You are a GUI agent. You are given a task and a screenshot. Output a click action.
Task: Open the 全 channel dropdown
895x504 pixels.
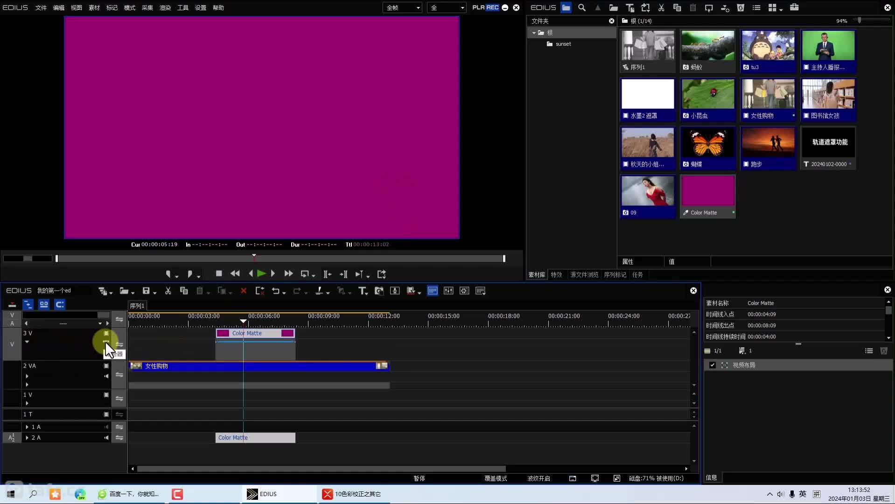[x=447, y=7]
